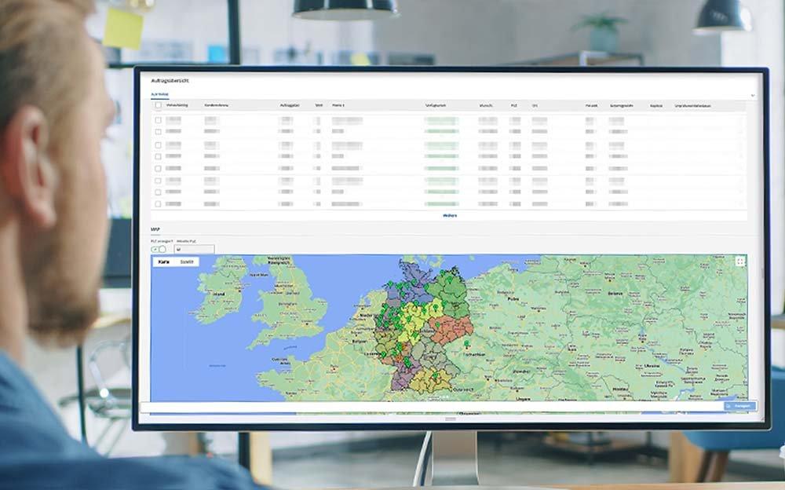Toggle the PLZ anzeigen switch
This screenshot has width=785, height=490.
click(159, 249)
